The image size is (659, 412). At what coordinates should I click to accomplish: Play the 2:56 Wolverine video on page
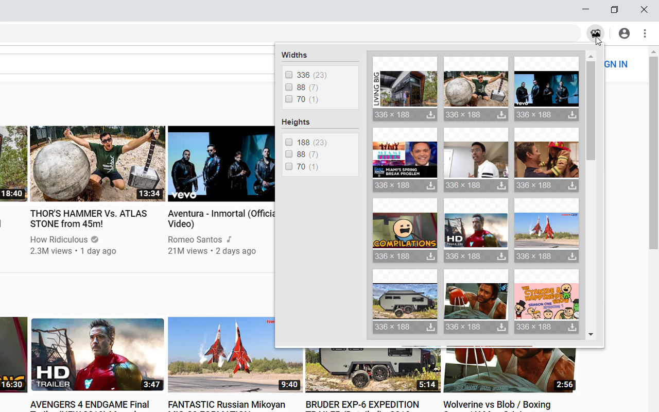point(510,370)
